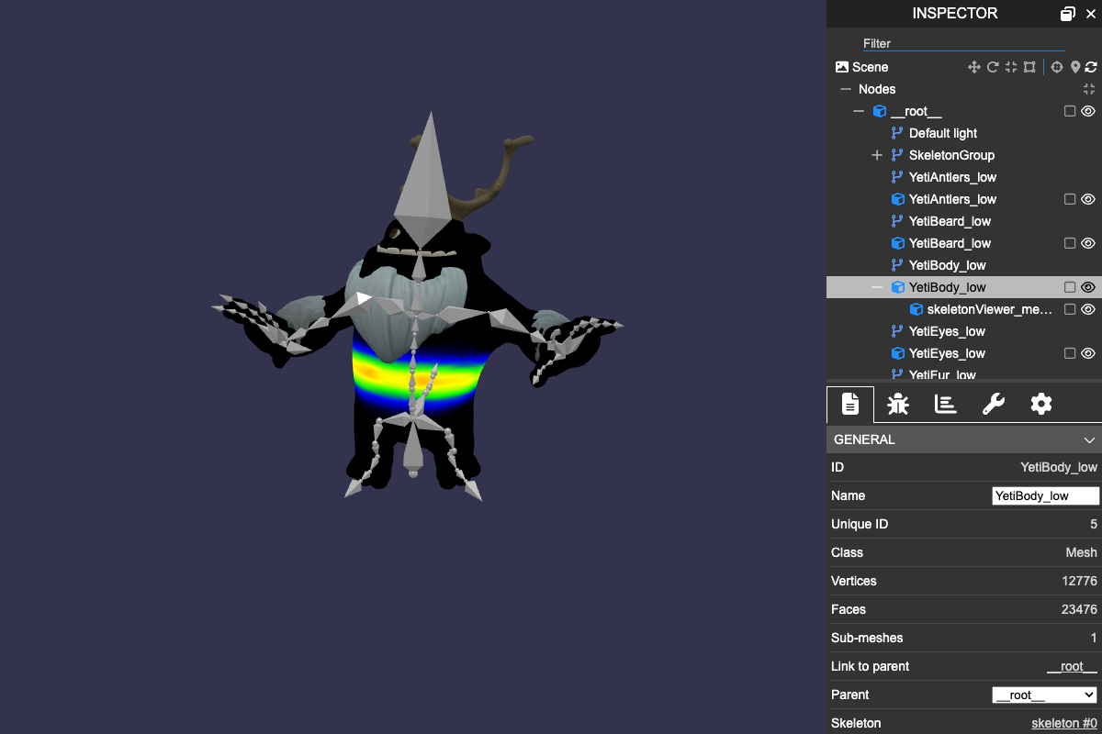The image size is (1102, 734).
Task: Activate the picking crosshair icon
Action: pyautogui.click(x=1057, y=67)
